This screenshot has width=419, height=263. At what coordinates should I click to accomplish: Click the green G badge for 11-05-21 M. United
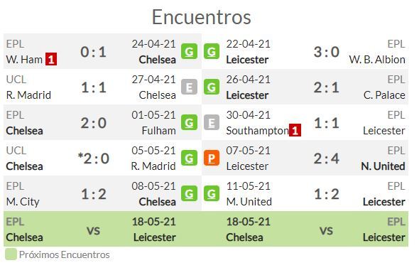(x=212, y=194)
